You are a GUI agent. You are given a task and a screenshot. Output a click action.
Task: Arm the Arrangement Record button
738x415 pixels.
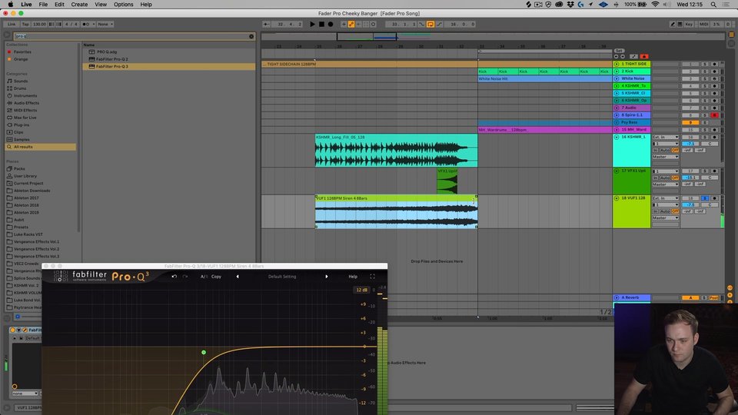pos(331,24)
